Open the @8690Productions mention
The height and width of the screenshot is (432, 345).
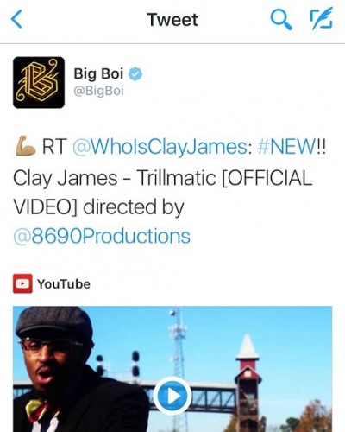[x=102, y=236]
